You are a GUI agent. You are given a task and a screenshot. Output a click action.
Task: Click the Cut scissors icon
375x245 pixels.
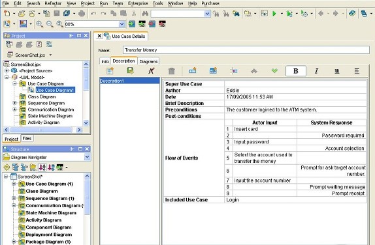click(134, 14)
